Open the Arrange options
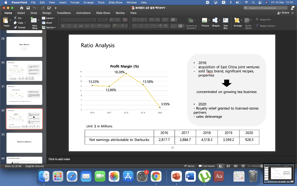 coord(238,22)
